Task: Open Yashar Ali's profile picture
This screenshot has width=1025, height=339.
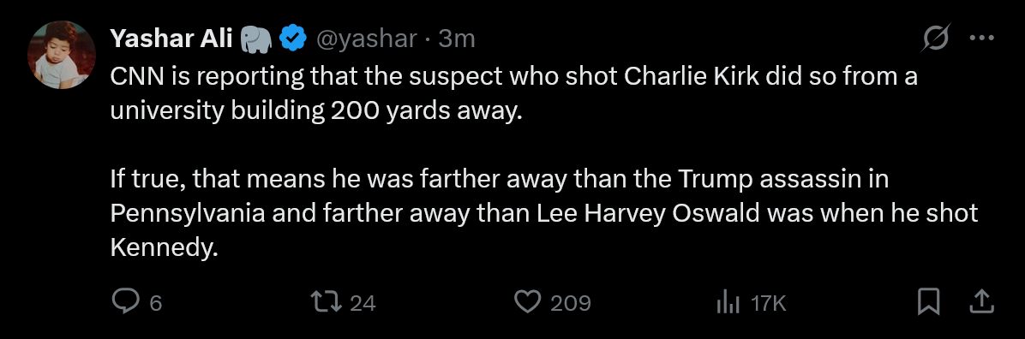Action: point(62,55)
